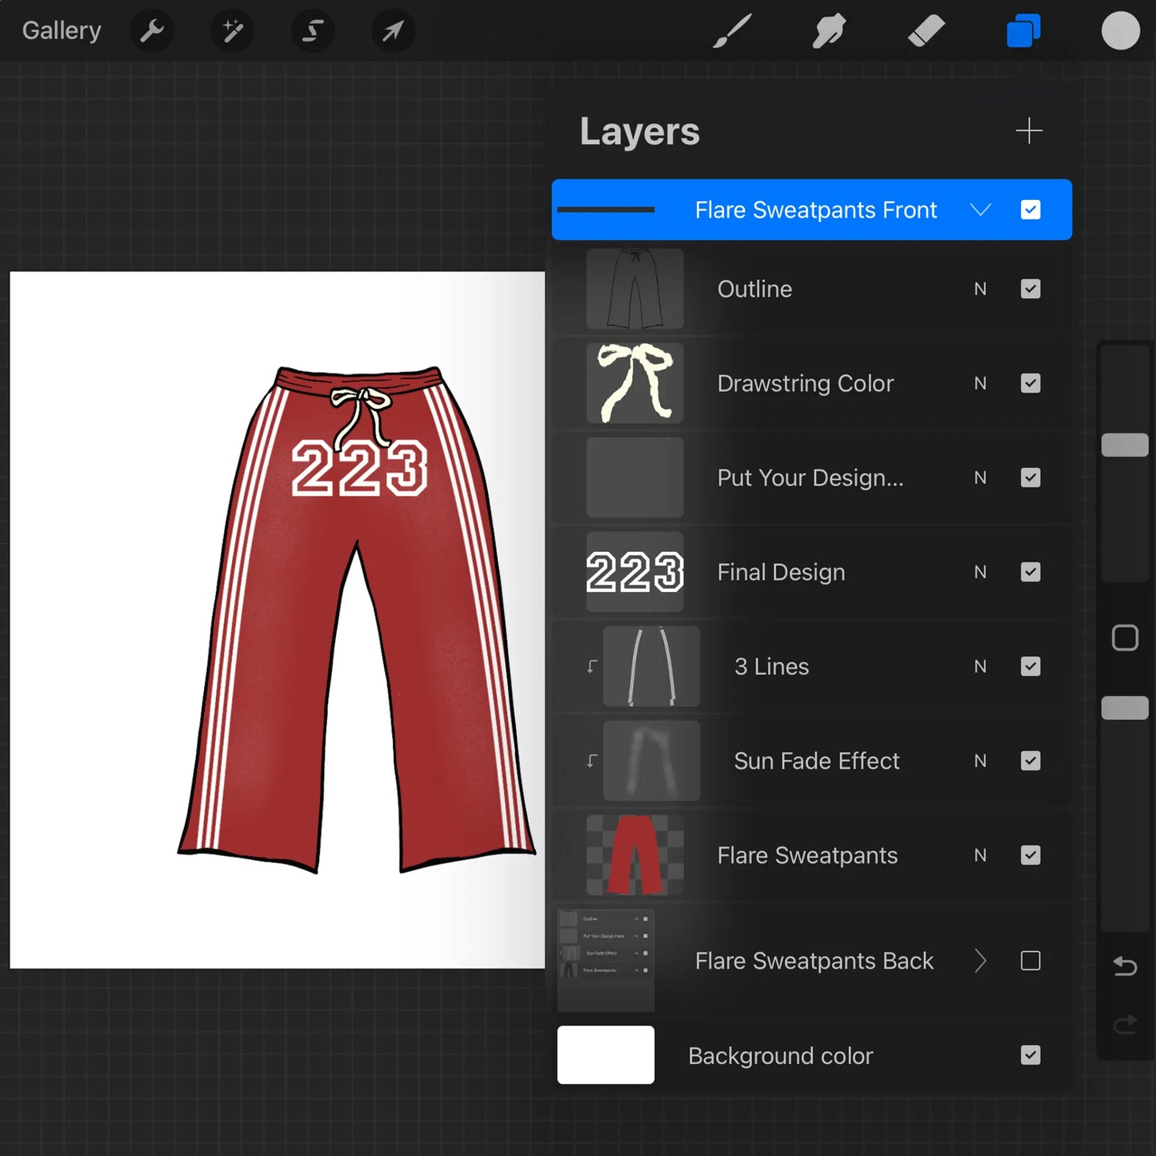Enable the Flare Sweatpants Back group
This screenshot has width=1156, height=1156.
[1030, 961]
